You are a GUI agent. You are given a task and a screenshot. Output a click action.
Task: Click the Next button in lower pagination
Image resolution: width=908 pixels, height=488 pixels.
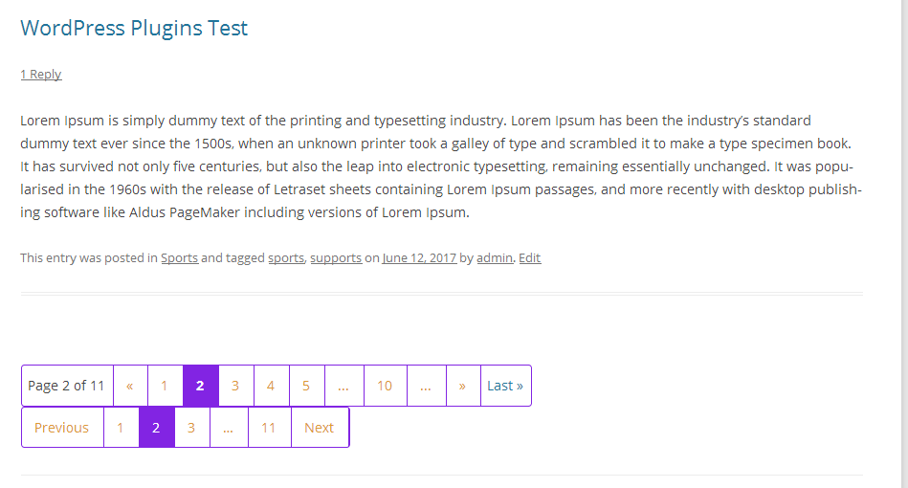pyautogui.click(x=319, y=428)
